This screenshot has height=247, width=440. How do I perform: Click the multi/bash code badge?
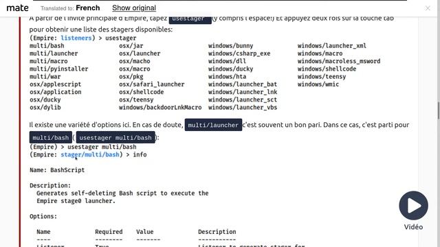50,137
